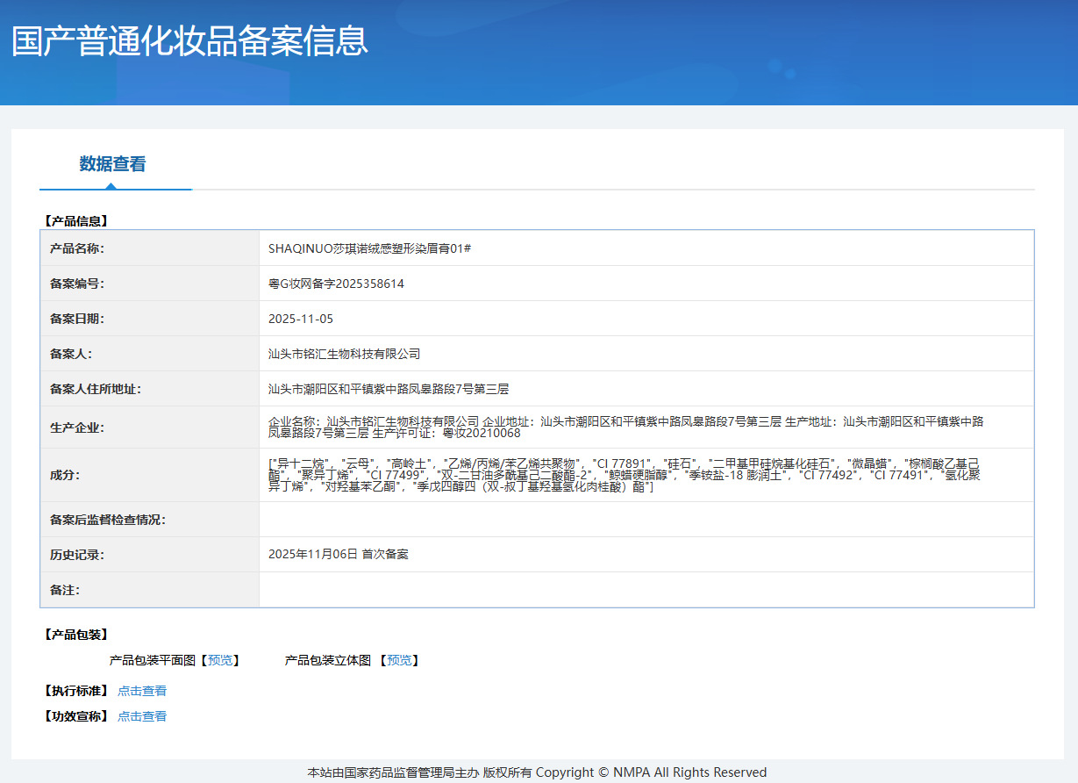The image size is (1078, 783).
Task: Click the 产品名称 label cell
Action: [x=150, y=248]
